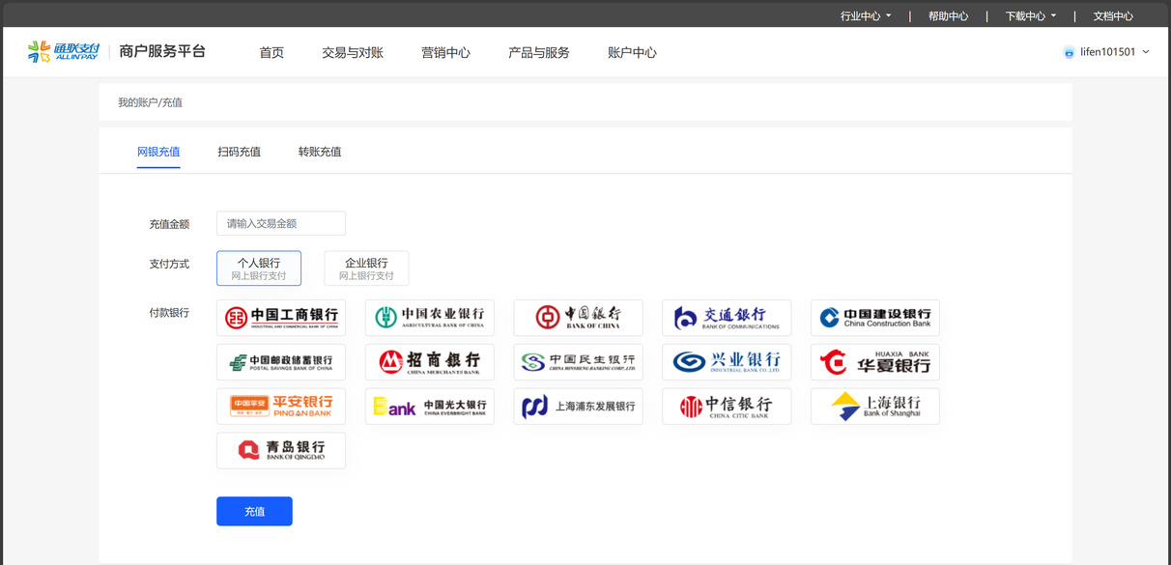Screen dimensions: 1171x565
Task: Choose China CITIC Bank 中信银行 logo
Action: [x=727, y=407]
